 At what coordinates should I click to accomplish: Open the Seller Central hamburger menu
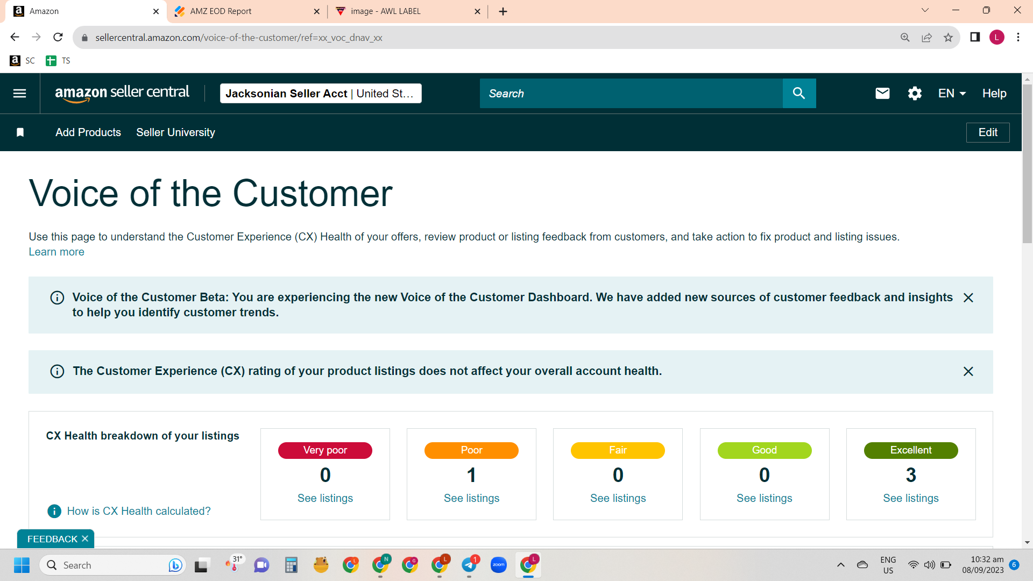(x=20, y=94)
